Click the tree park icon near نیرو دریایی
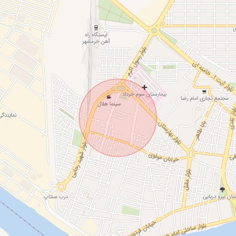Image resolution: width=236 pixels, height=236 pixels. (222, 190)
